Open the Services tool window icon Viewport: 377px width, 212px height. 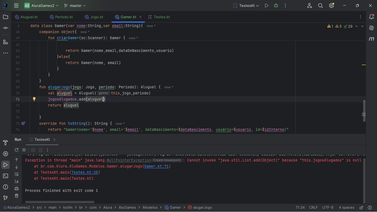pyautogui.click(x=6, y=154)
